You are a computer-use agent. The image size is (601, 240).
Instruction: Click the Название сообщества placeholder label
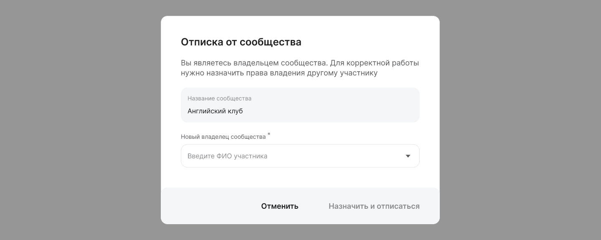click(x=219, y=98)
